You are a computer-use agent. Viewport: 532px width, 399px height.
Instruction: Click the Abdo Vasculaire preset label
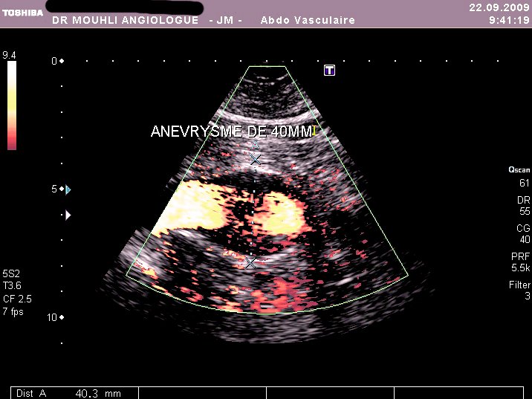tap(308, 20)
